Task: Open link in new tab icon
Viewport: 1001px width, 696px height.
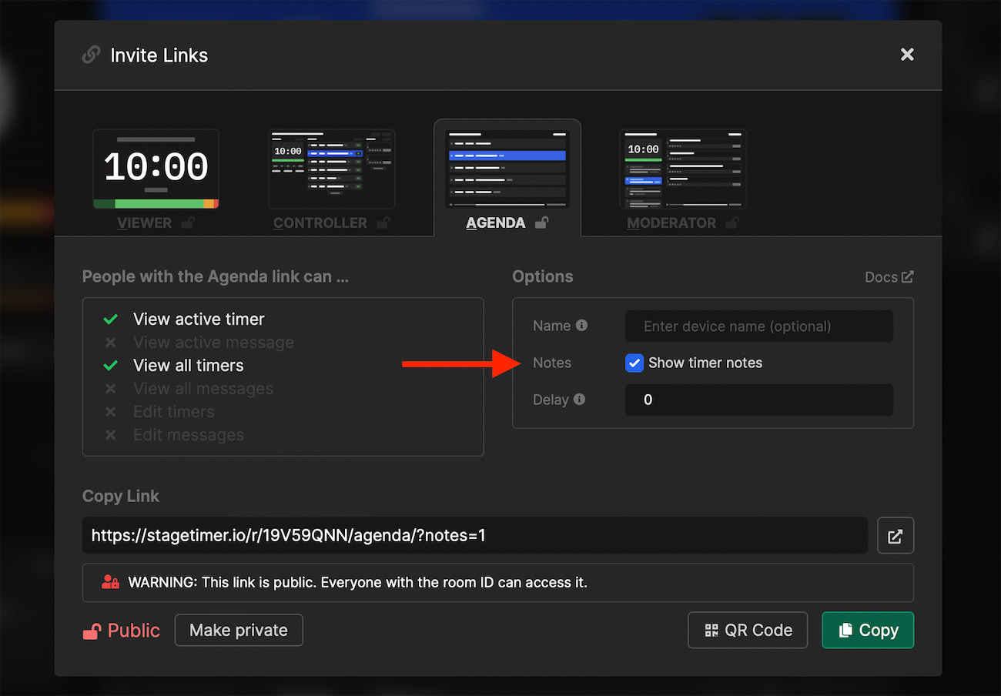Action: click(896, 536)
